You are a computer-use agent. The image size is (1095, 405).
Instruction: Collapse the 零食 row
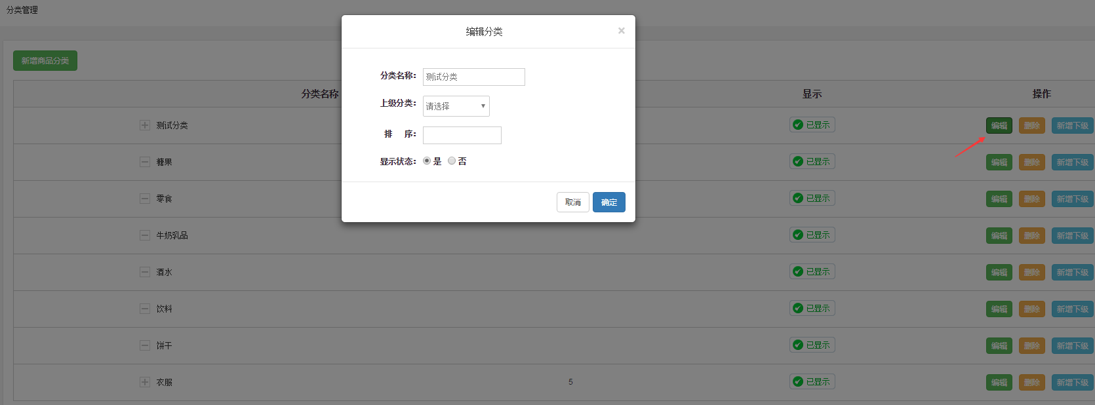pyautogui.click(x=145, y=199)
